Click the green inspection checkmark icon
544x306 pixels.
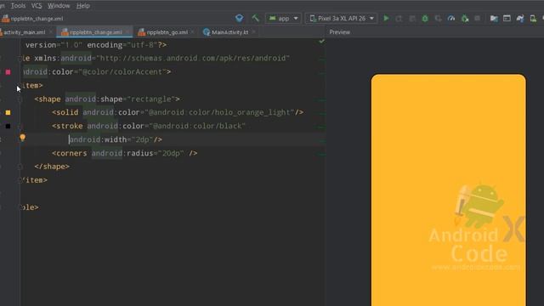(x=321, y=42)
